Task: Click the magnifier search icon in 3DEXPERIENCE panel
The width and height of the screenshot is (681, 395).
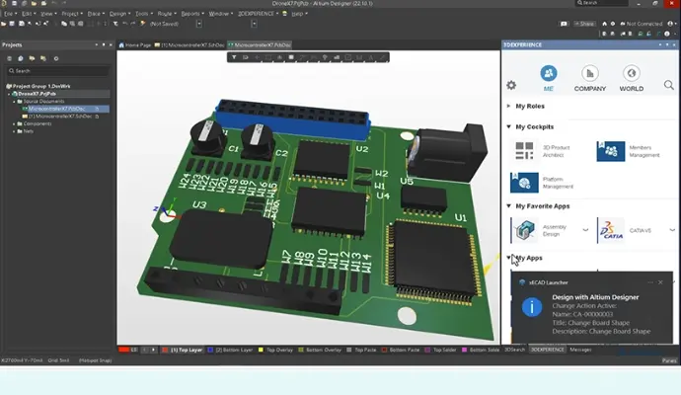Action: [x=669, y=85]
